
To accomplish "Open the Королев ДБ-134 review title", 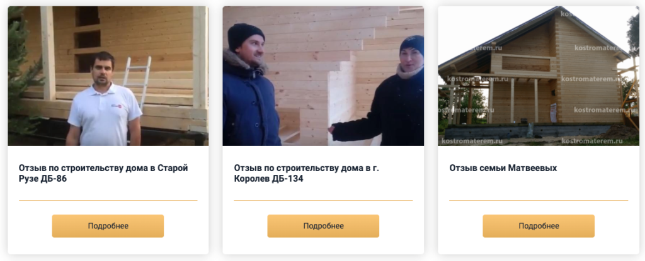I will 307,174.
